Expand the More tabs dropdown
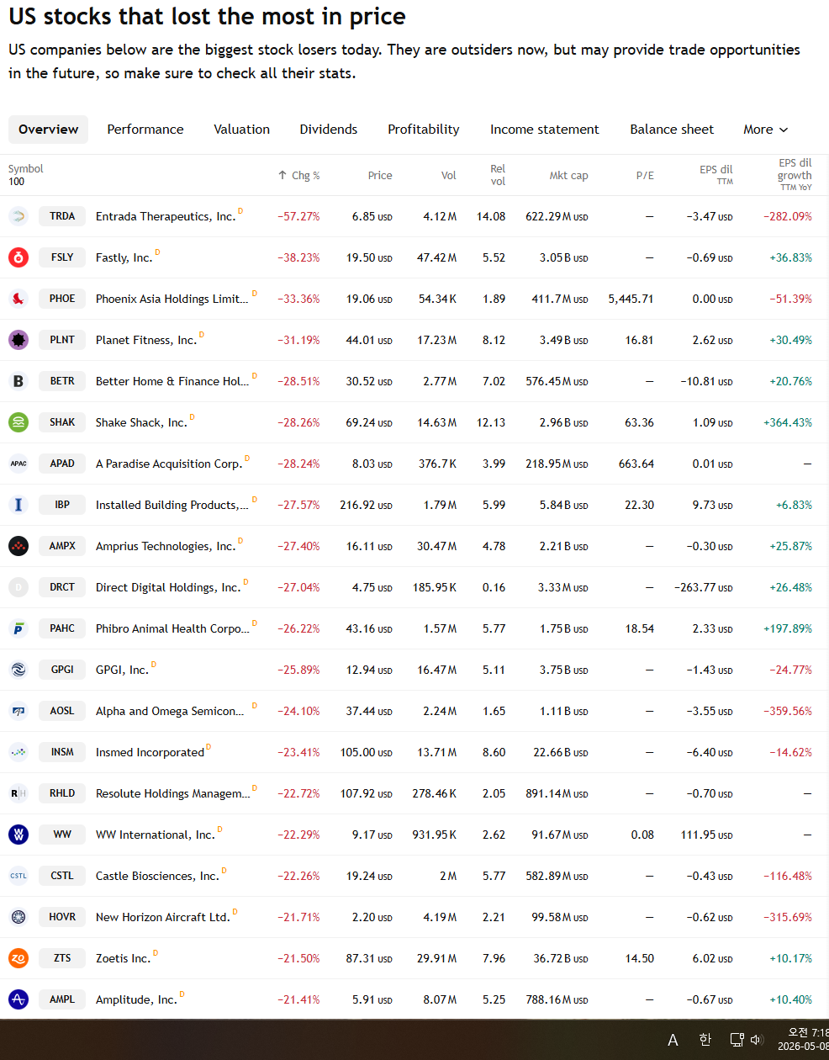 coord(765,130)
